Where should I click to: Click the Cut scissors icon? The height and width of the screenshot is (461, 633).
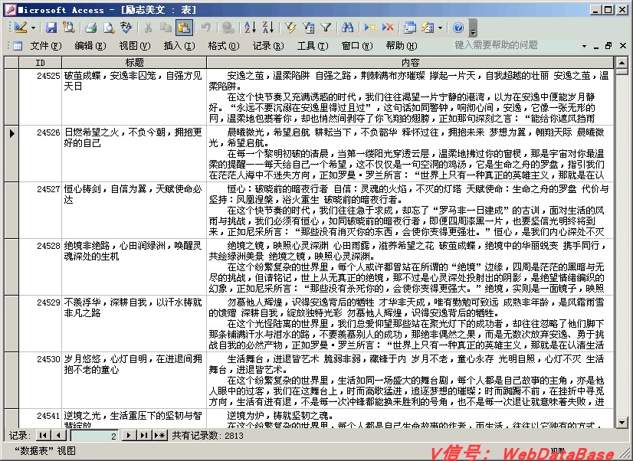pos(148,28)
